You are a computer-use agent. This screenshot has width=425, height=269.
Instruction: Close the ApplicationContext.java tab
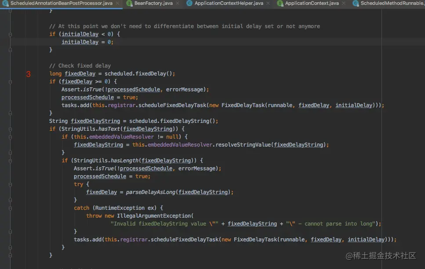click(x=344, y=3)
